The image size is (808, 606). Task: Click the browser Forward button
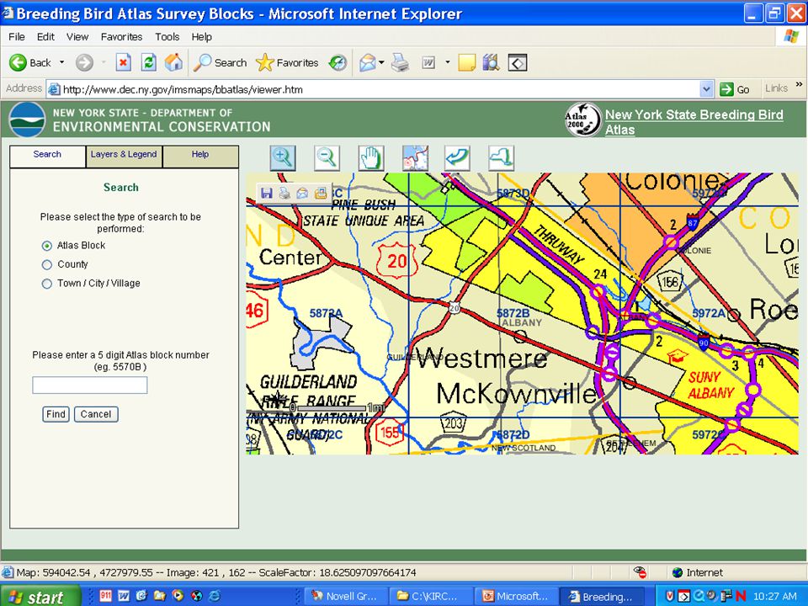[84, 63]
